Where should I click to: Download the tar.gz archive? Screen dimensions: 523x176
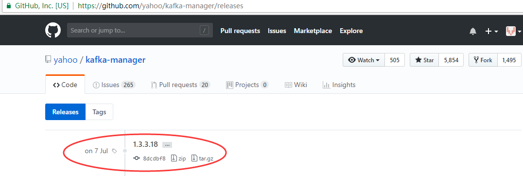tap(203, 158)
